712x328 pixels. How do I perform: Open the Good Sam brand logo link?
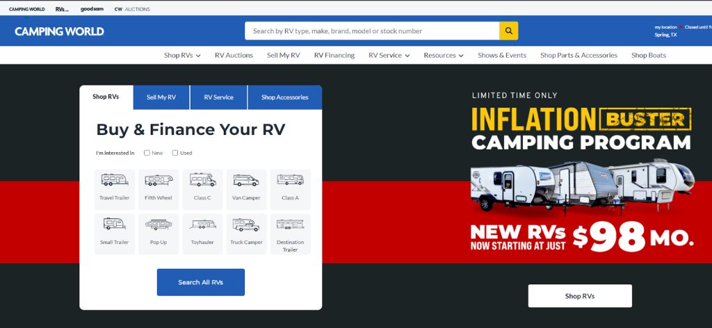click(x=92, y=9)
